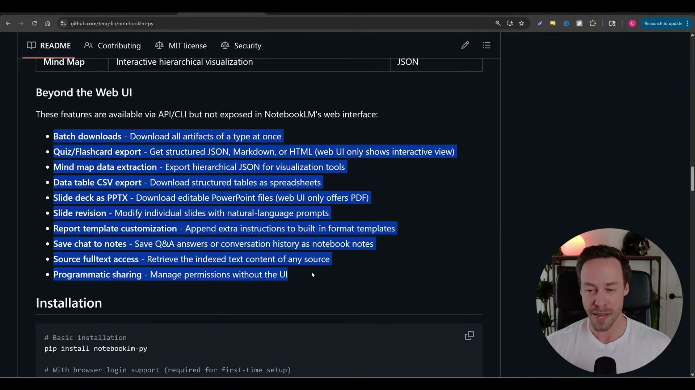Open the blue circular C extension
The image size is (695, 390).
click(x=566, y=23)
